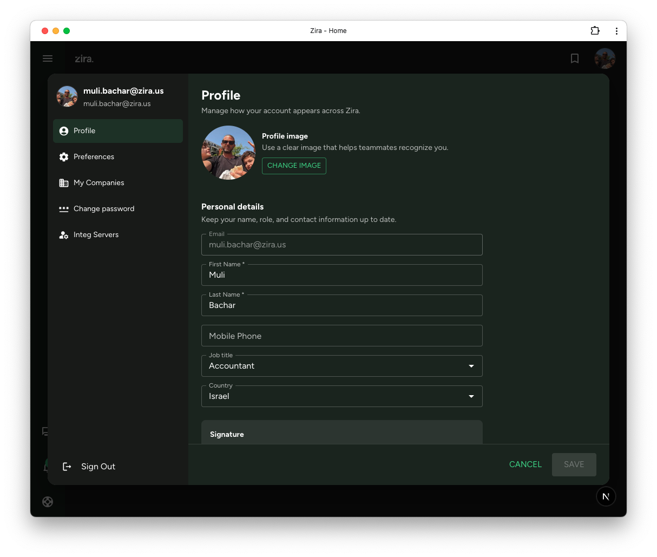Click the round N badge icon
Screen dimensions: 657x557
606,496
